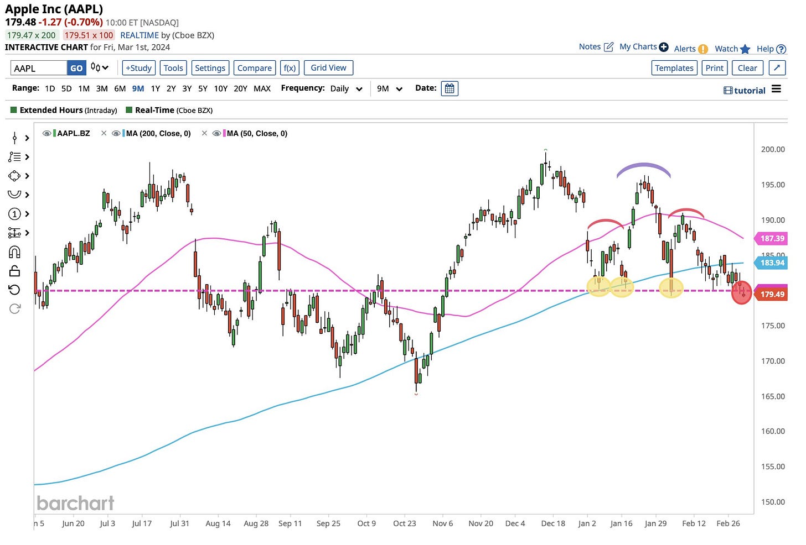This screenshot has width=806, height=545.
Task: Toggle visibility of MA 50 line
Action: tap(217, 133)
